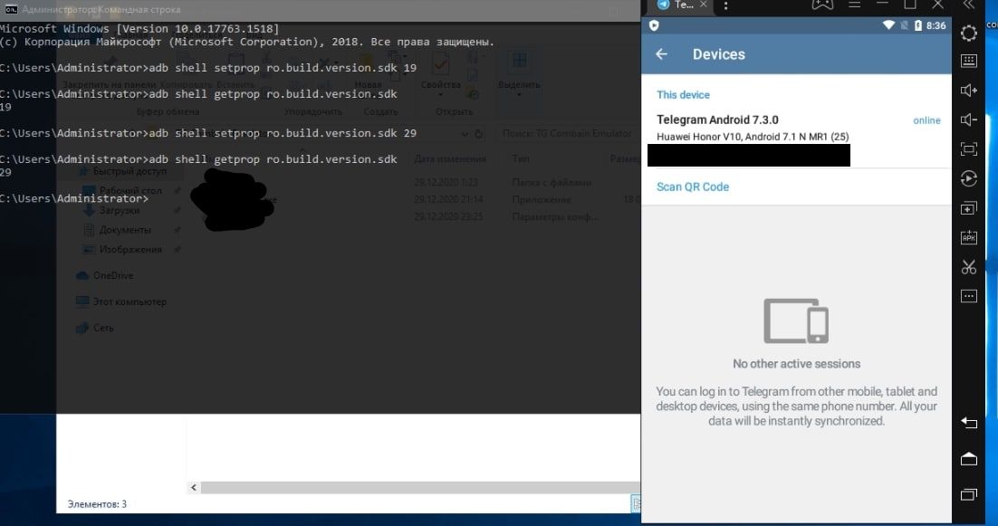
Task: Click the output value 29 in Command Prompt
Action: (x=5, y=172)
